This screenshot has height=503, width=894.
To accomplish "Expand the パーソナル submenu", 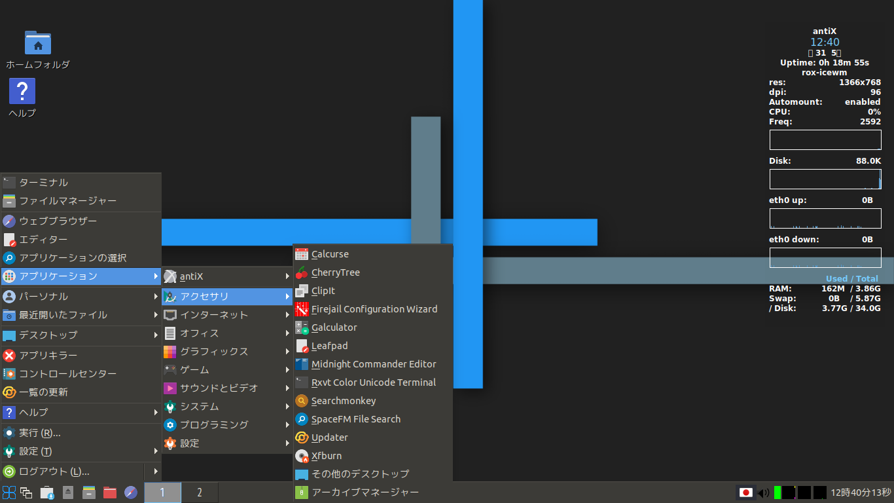I will (x=80, y=297).
